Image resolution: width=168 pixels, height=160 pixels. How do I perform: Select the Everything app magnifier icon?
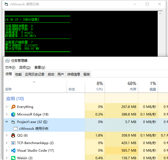(x=13, y=107)
